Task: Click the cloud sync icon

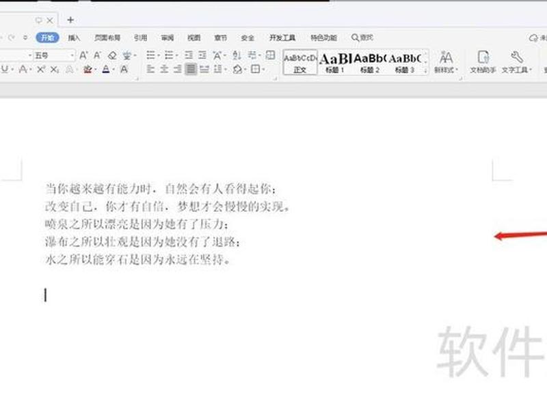Action: tap(533, 38)
